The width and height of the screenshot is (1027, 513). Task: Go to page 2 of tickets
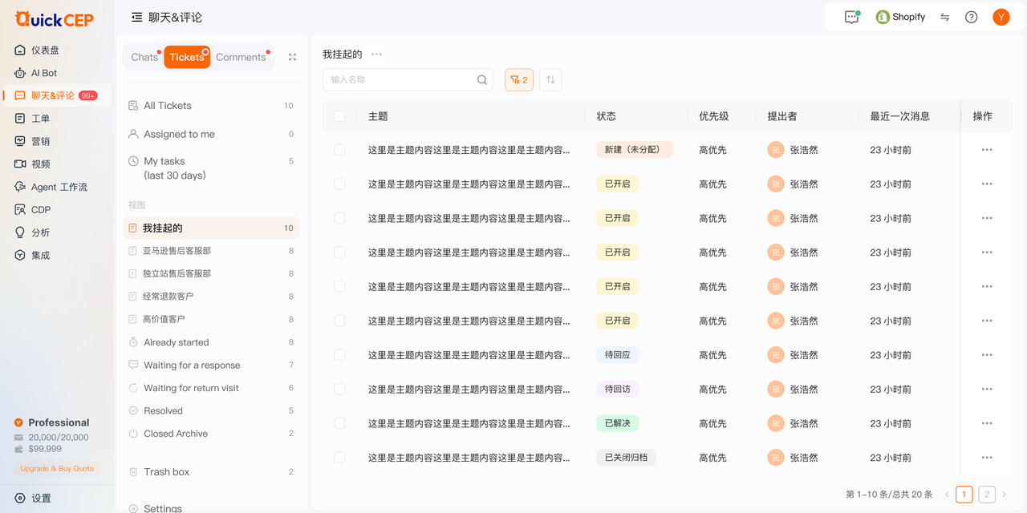click(x=986, y=495)
